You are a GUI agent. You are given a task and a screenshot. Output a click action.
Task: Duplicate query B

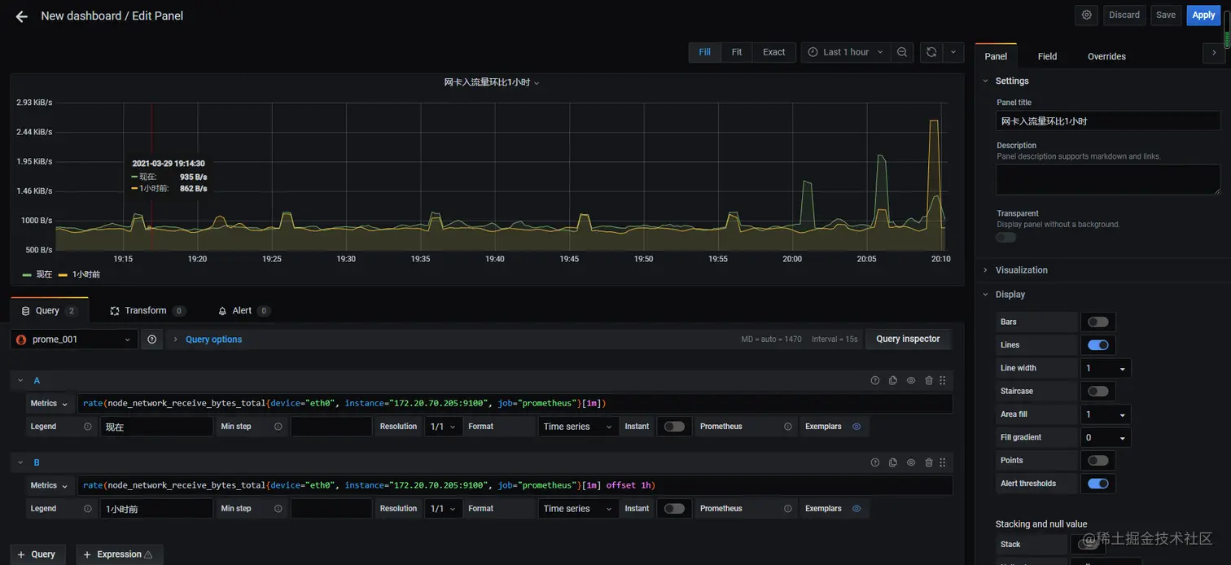[x=893, y=462]
